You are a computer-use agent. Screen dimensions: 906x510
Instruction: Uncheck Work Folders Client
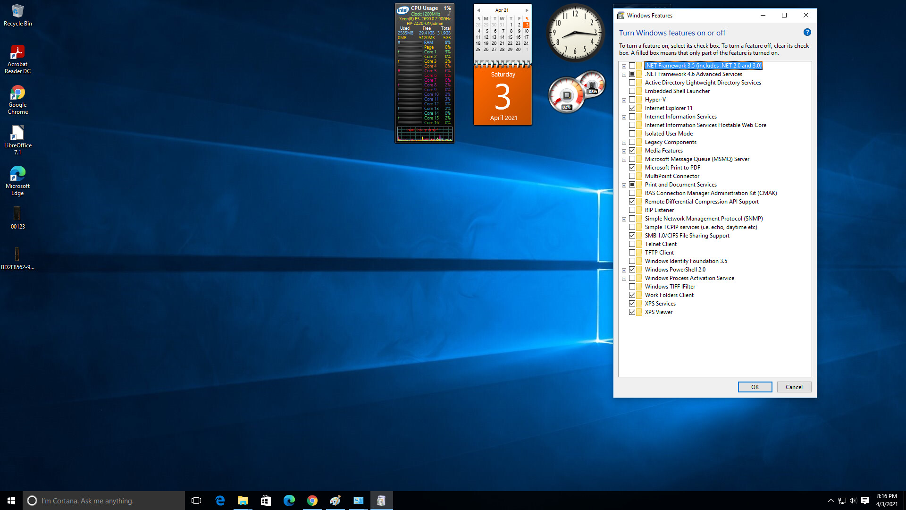632,295
